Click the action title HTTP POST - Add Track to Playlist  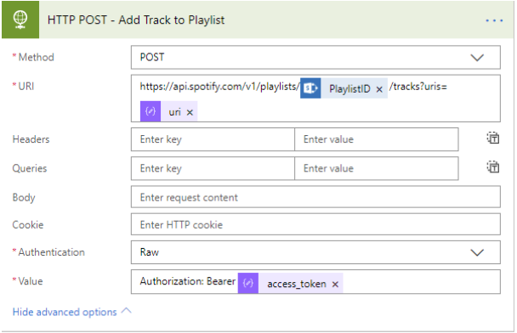click(136, 20)
